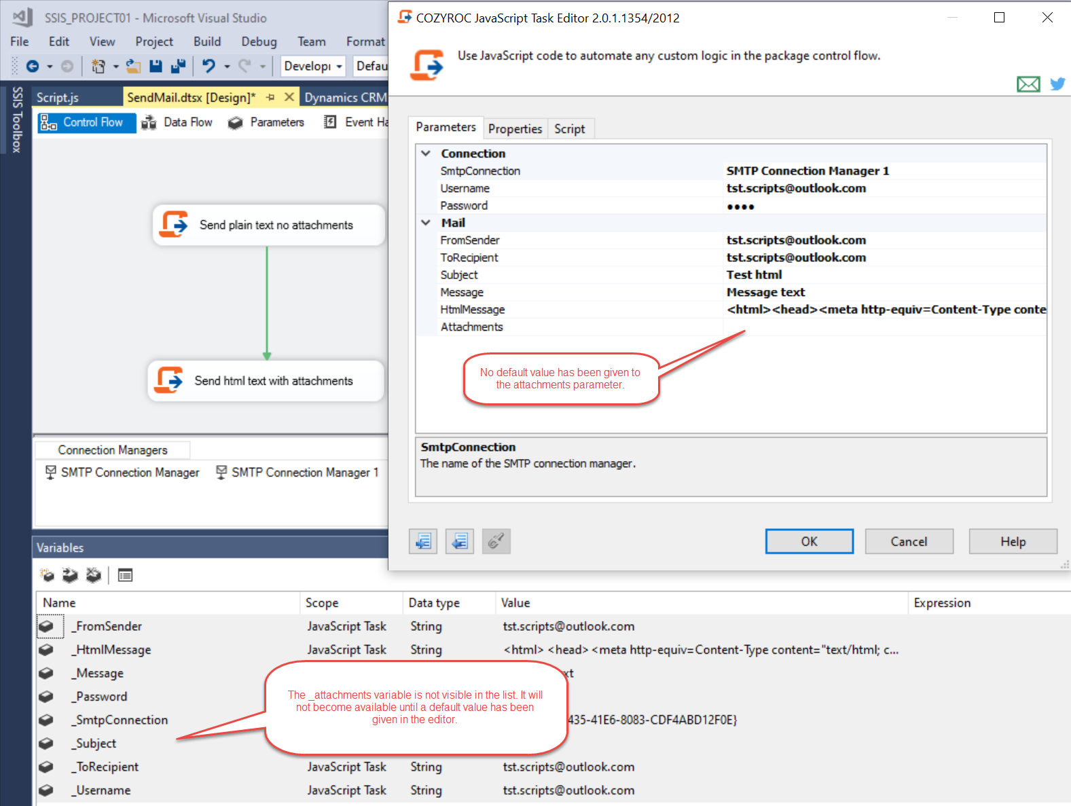Click the Connection Managers tab label
1071x806 pixels.
[113, 450]
